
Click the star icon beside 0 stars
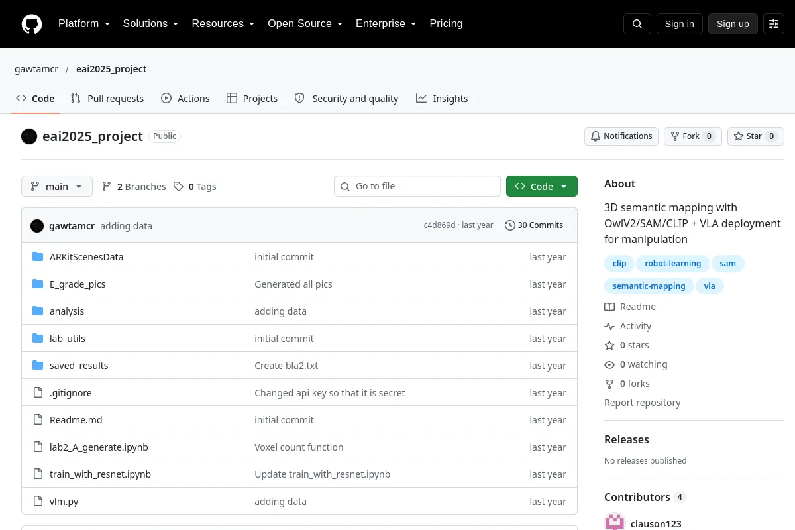pyautogui.click(x=609, y=345)
